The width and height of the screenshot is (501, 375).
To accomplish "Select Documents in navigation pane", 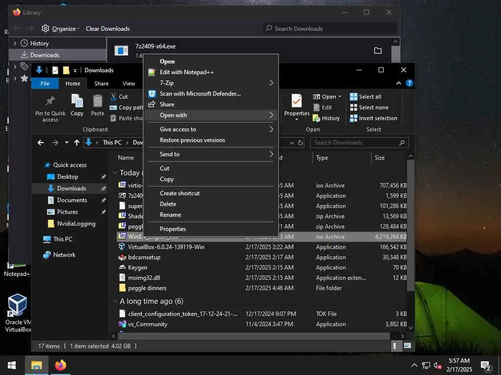I will pos(72,200).
